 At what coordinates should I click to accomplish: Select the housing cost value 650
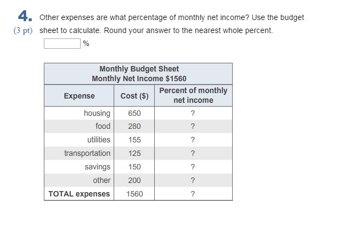click(134, 113)
